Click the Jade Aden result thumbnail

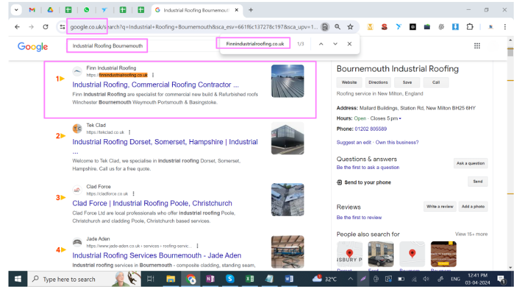[288, 252]
